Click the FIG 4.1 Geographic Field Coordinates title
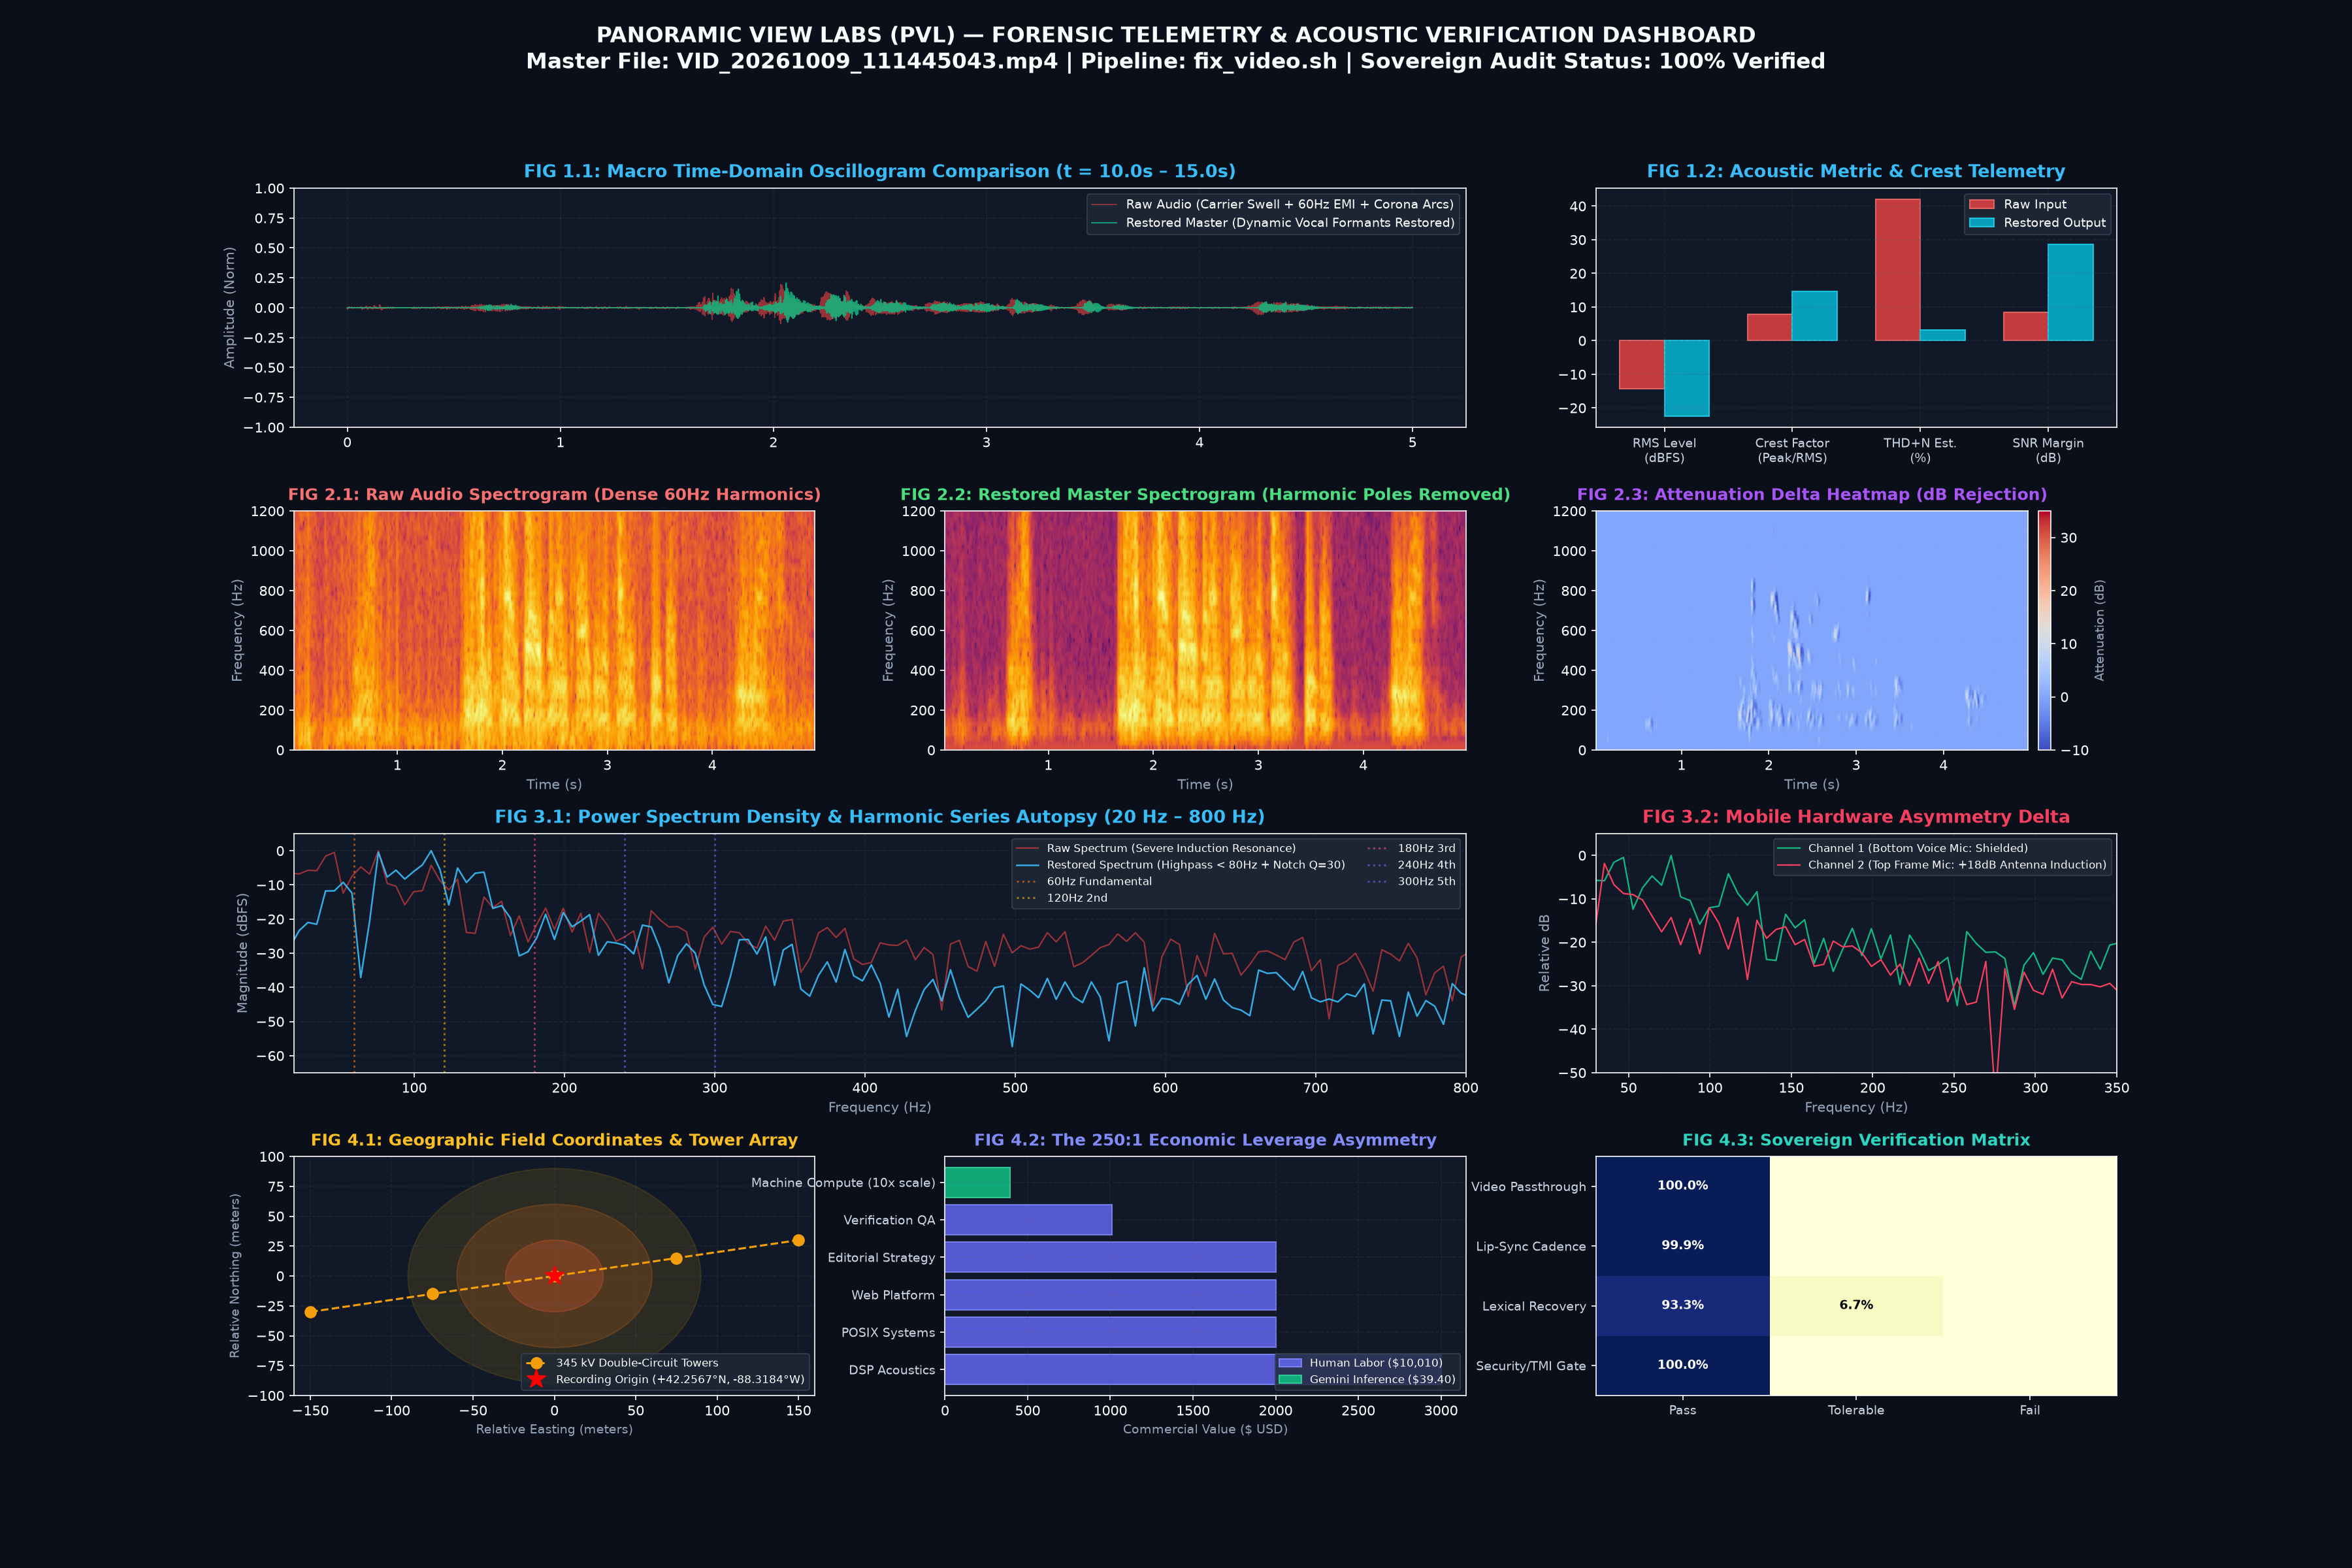The image size is (2352, 1568). 554,1140
